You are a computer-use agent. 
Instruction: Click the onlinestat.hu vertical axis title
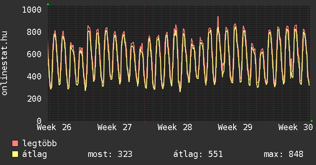[x=4, y=63]
